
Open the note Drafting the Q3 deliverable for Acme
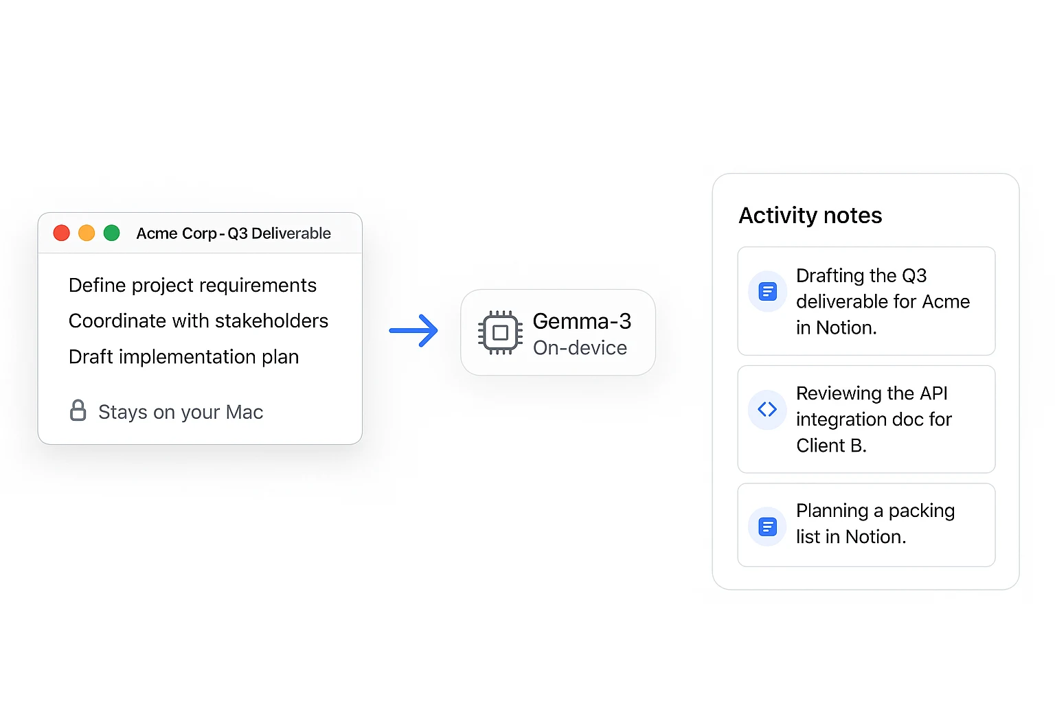pos(866,301)
